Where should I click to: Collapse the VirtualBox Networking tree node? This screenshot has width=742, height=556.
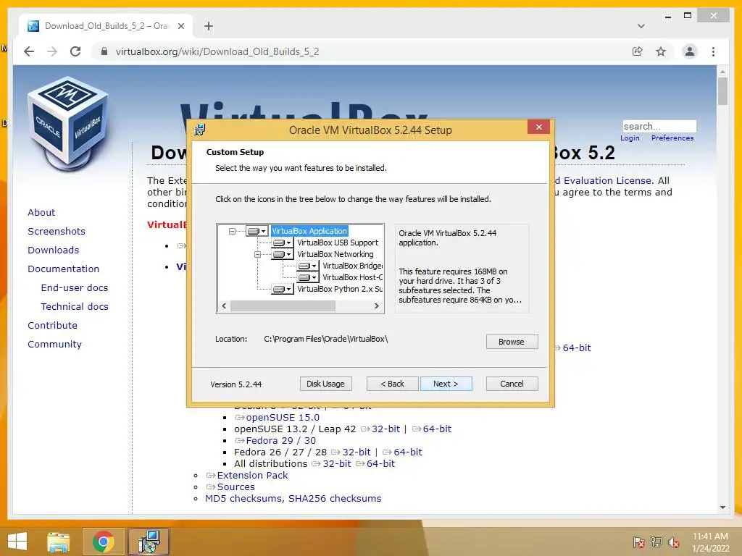pos(257,254)
